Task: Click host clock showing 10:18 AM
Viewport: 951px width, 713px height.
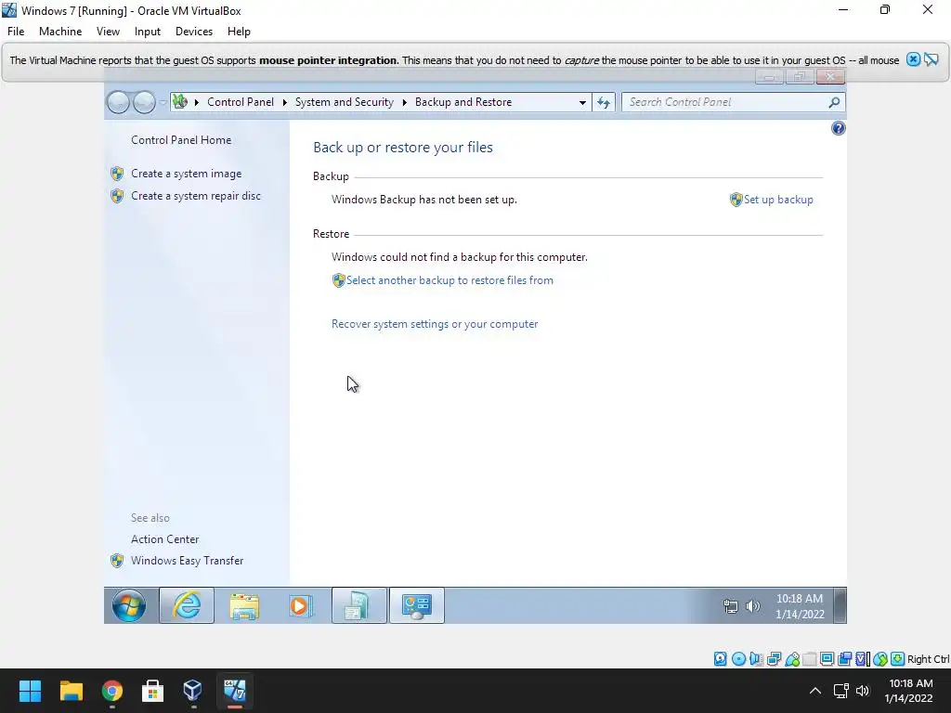Action: click(x=910, y=691)
